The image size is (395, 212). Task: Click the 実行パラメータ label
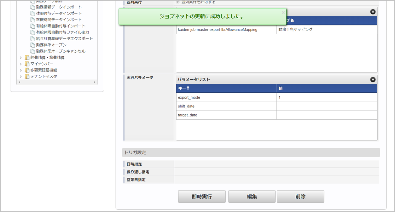pyautogui.click(x=140, y=77)
